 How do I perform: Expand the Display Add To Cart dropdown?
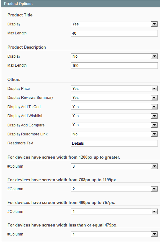click(x=114, y=107)
